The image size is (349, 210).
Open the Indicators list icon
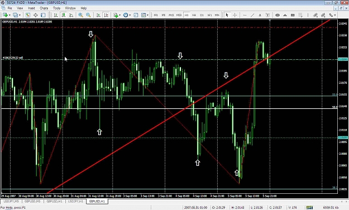tap(116, 15)
